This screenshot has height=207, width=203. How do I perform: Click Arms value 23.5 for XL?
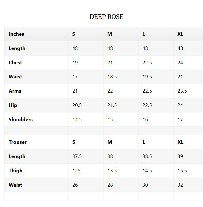click(182, 91)
